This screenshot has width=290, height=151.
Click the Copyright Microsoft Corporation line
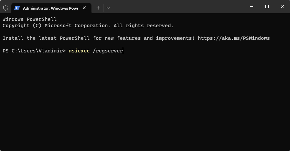click(88, 26)
